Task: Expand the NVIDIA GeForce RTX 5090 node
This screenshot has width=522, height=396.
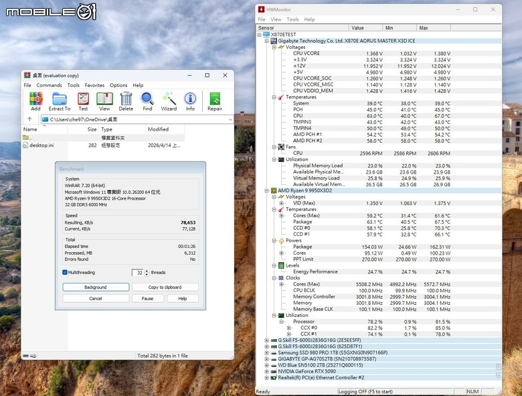Action: pyautogui.click(x=266, y=371)
